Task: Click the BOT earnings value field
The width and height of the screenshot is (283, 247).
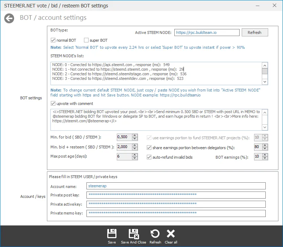Action: [x=258, y=157]
